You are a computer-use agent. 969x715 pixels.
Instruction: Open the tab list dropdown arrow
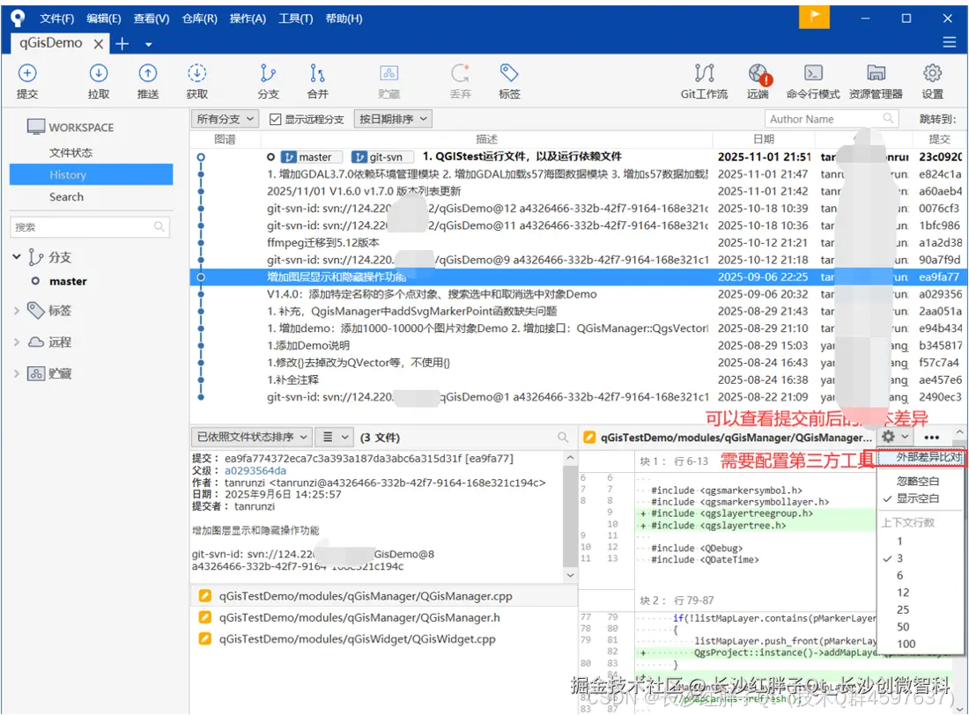point(148,45)
